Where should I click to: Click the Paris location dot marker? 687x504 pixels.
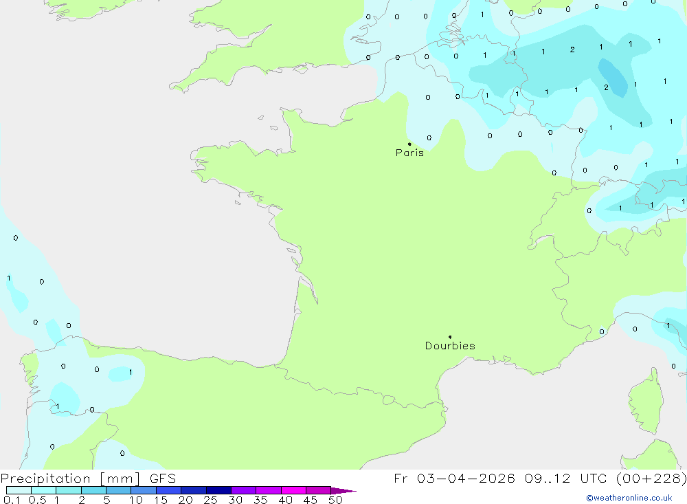[409, 144]
